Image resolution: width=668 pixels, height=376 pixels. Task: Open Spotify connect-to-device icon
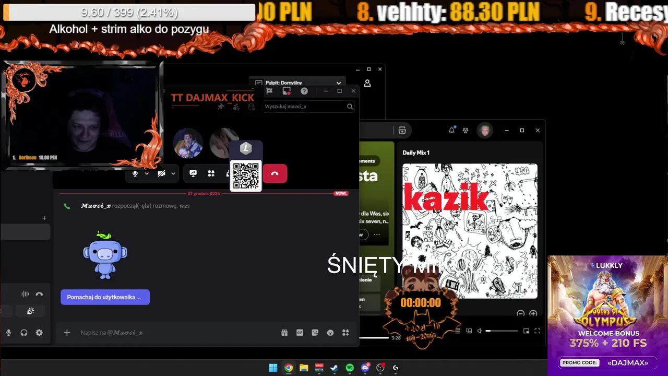point(469,331)
